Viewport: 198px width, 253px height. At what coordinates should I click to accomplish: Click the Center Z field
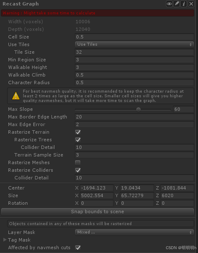[177, 188]
